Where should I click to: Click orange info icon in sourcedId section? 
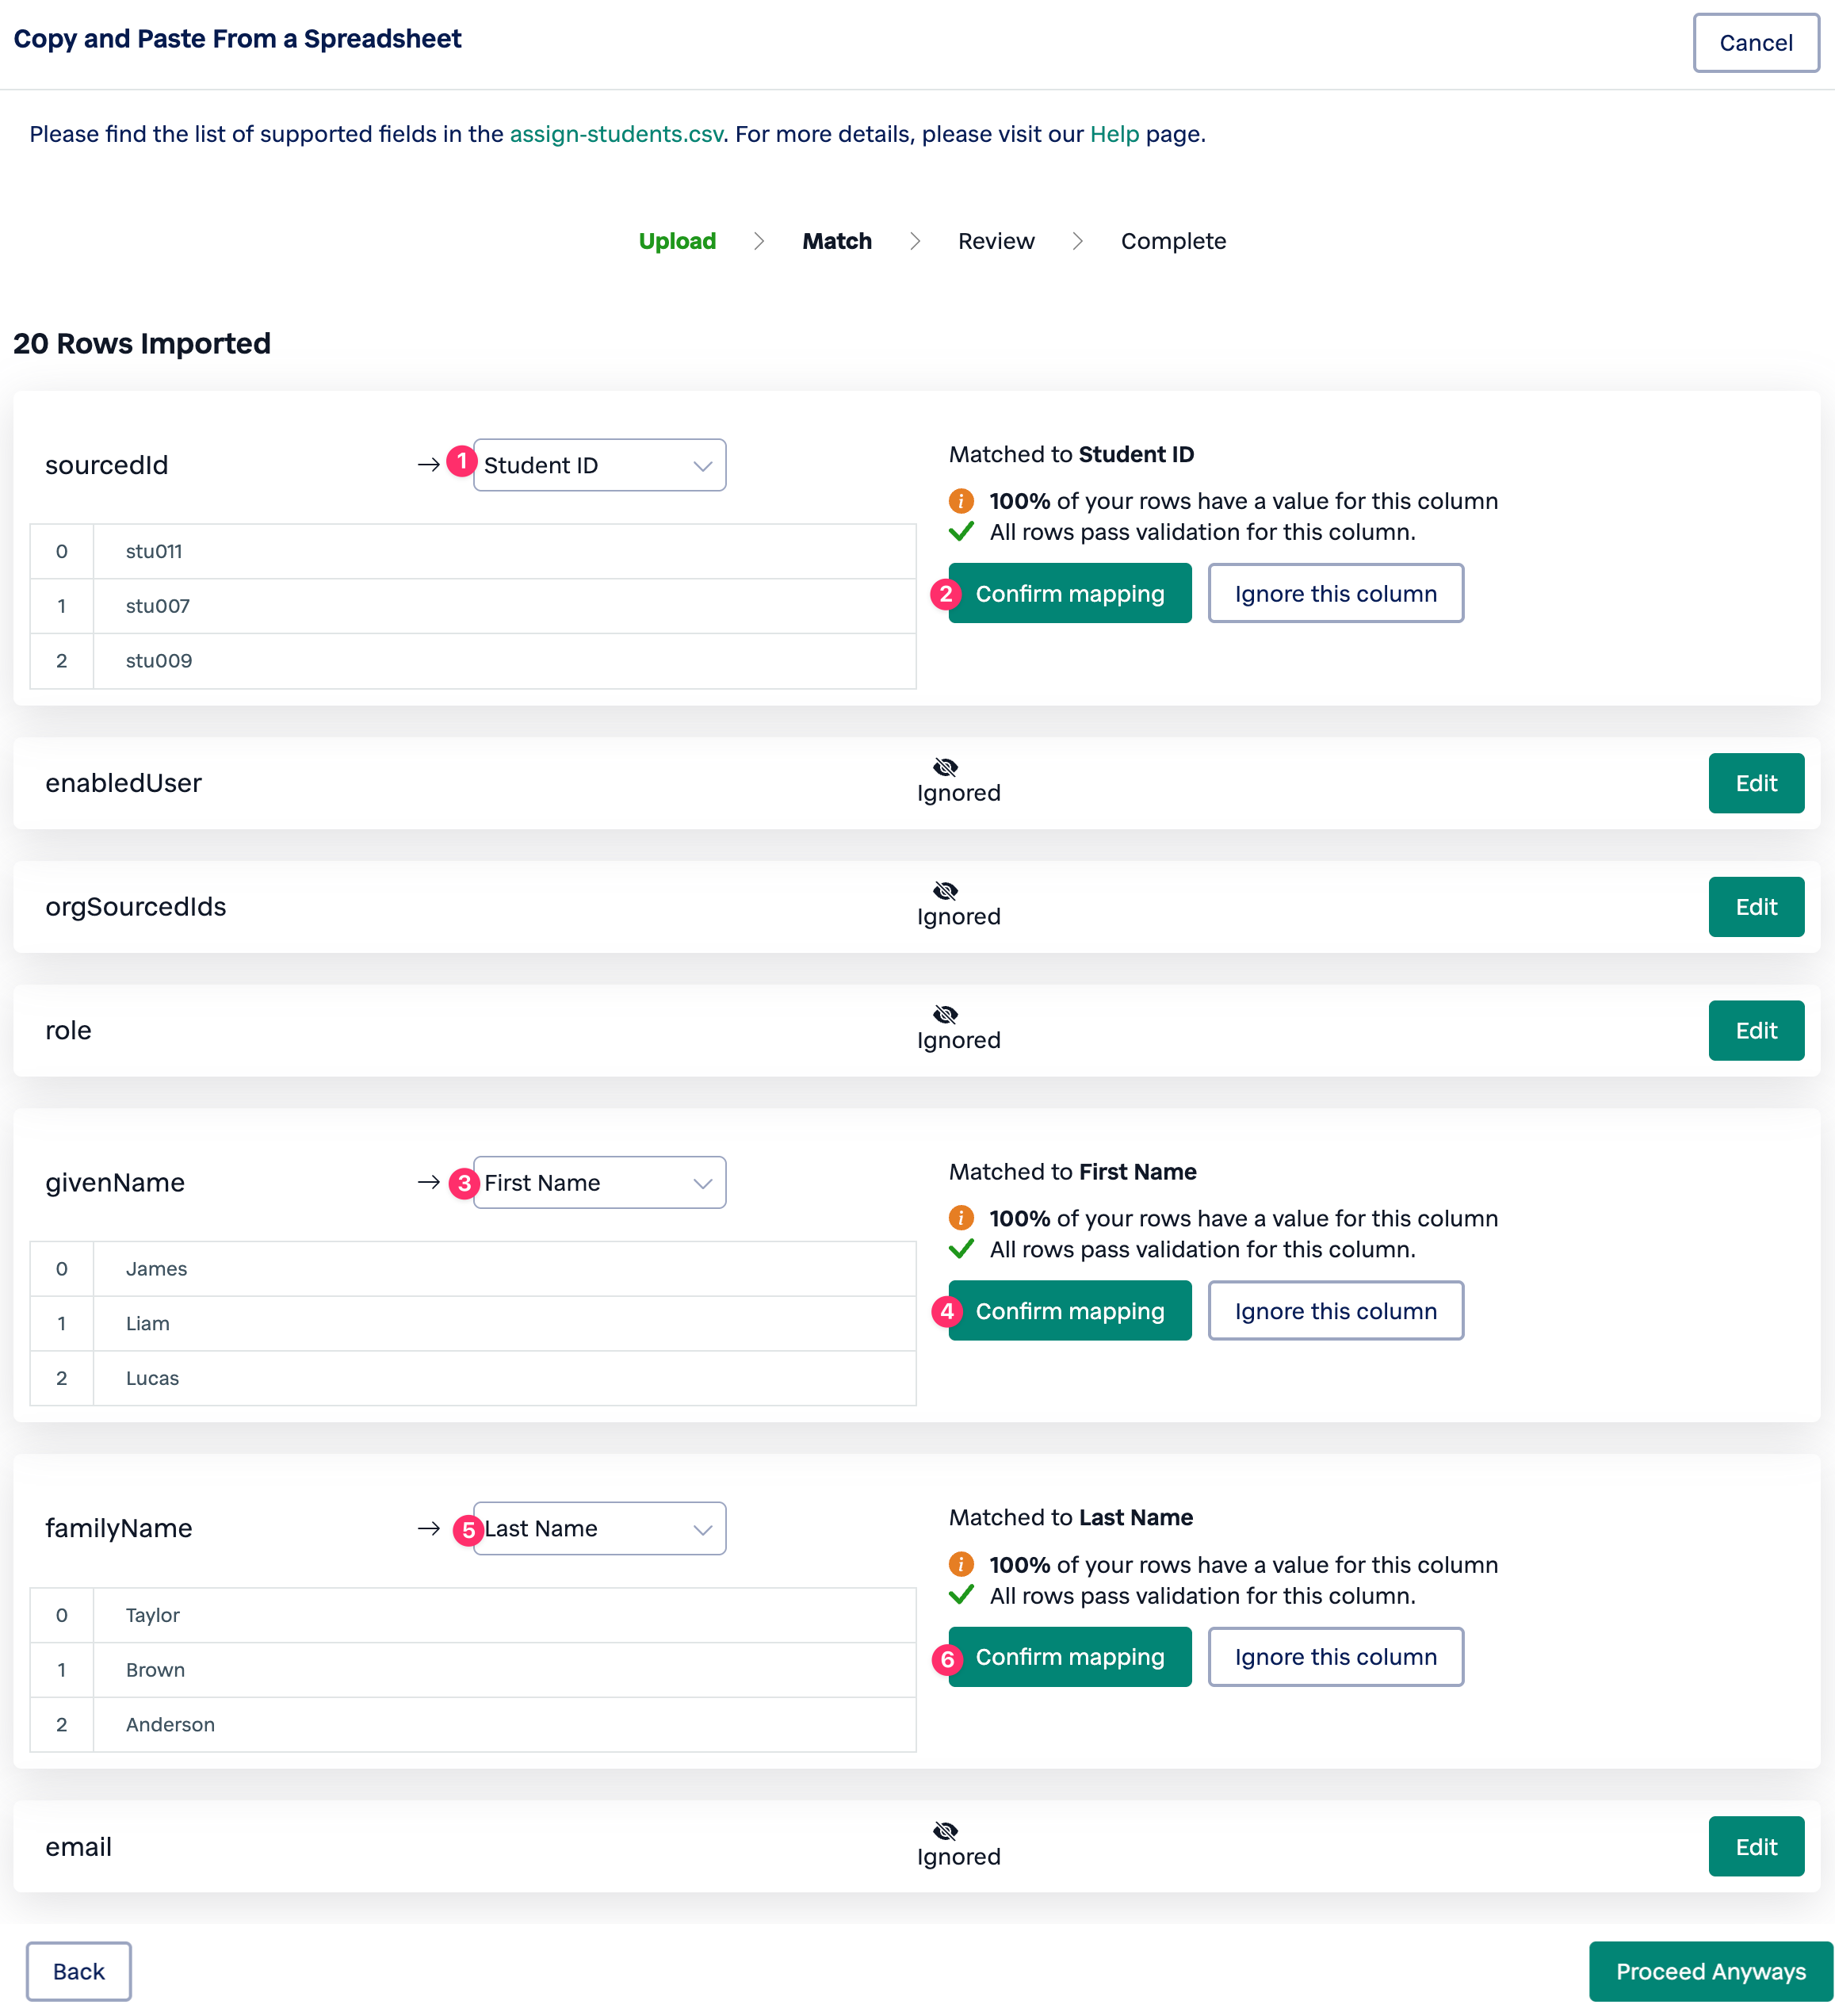tap(961, 501)
